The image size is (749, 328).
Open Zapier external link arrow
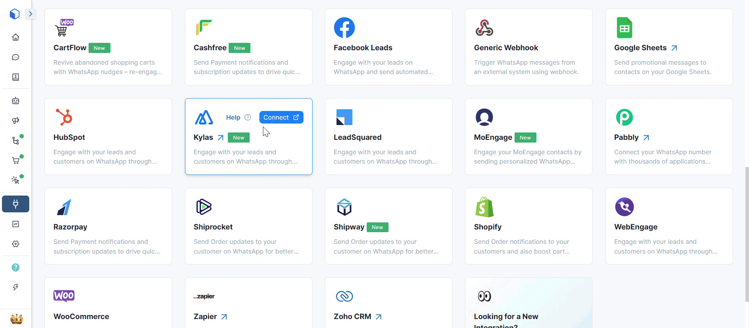[x=224, y=317]
